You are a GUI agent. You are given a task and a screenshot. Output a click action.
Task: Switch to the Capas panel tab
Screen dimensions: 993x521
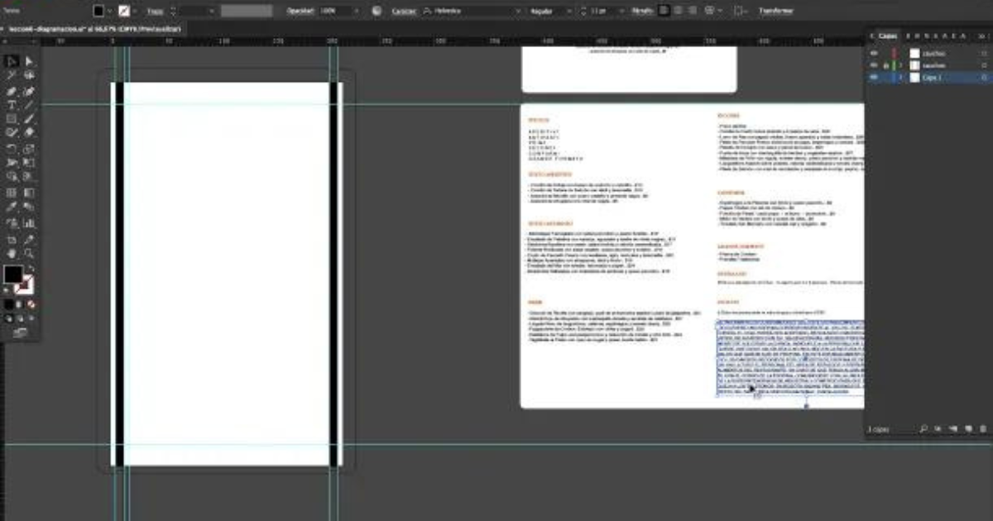click(x=886, y=36)
